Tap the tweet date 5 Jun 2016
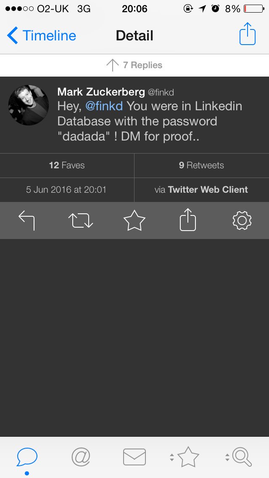269x478 pixels. coord(66,190)
